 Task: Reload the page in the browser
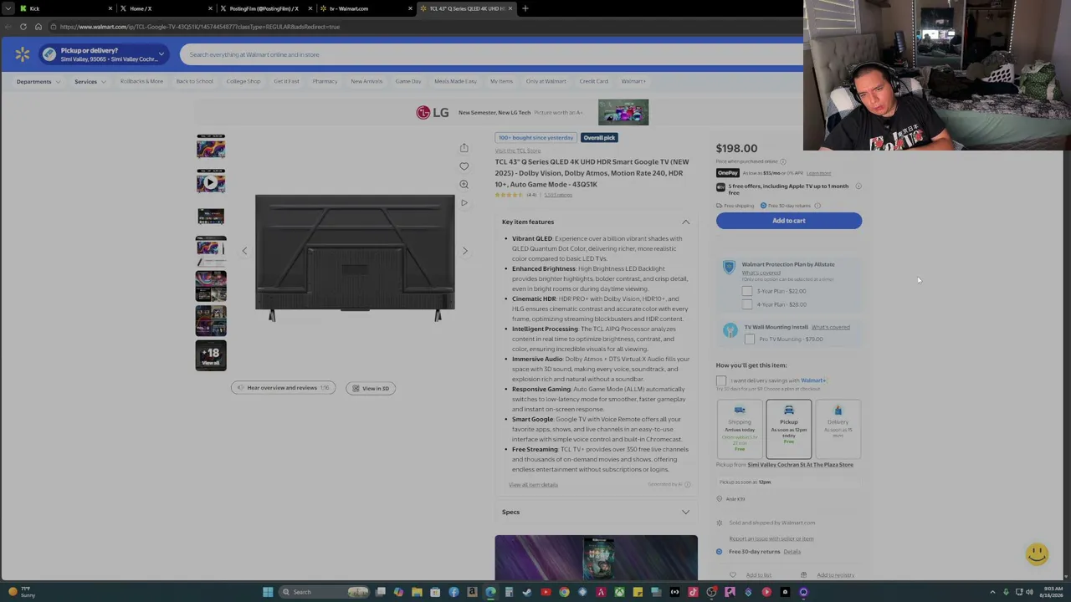[x=23, y=27]
